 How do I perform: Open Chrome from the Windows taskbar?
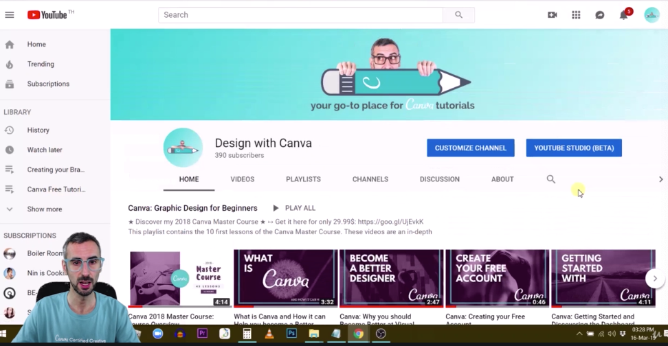(358, 334)
